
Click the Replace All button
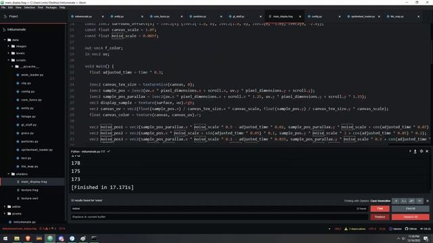tap(411, 217)
